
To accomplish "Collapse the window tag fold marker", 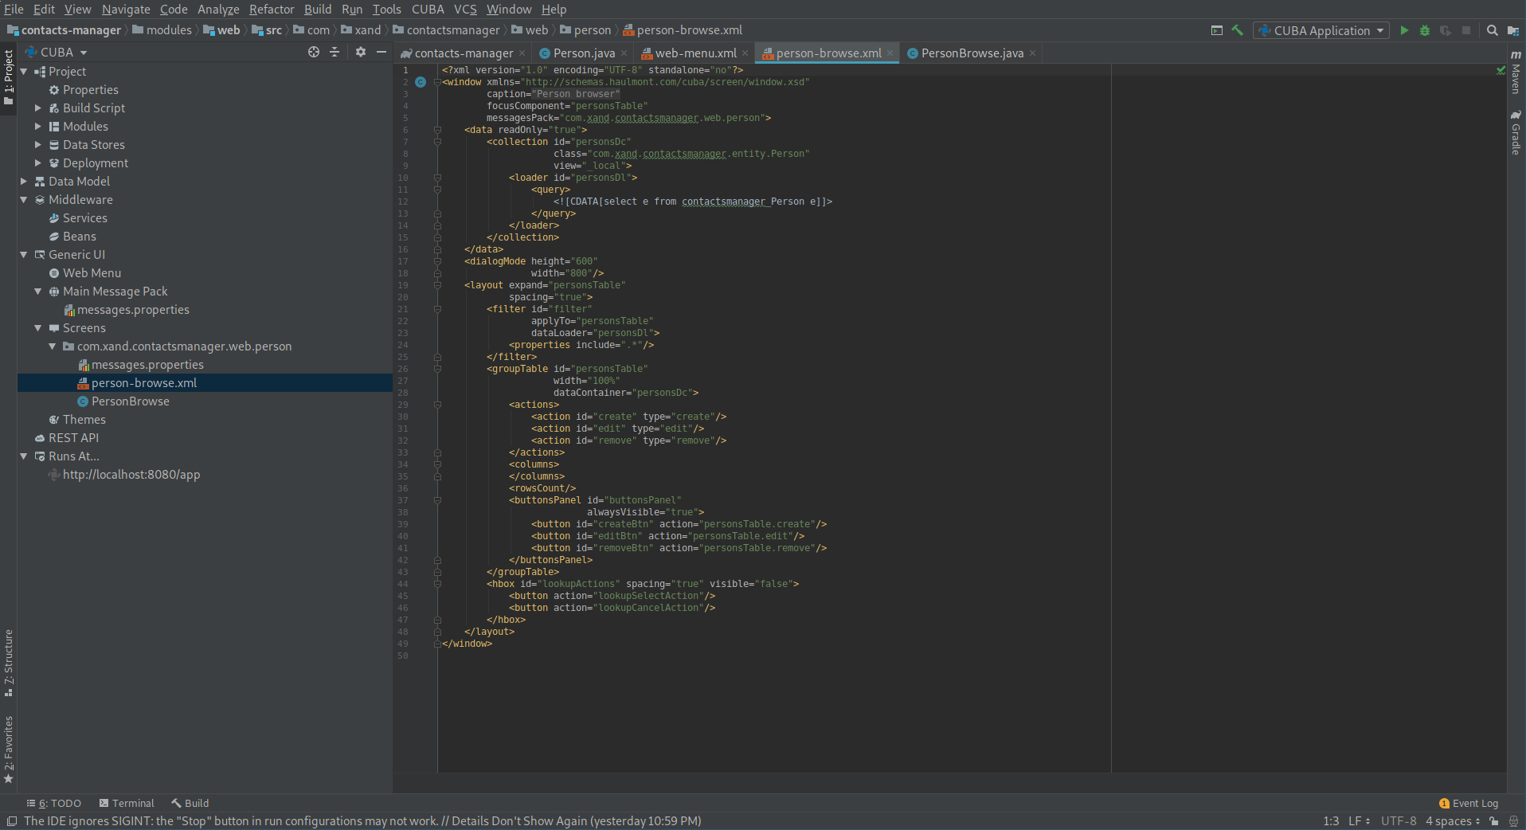I will (x=437, y=82).
